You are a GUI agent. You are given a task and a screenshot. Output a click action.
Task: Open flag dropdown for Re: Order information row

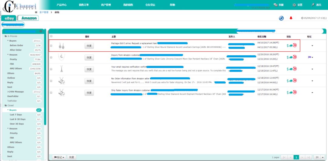tap(312, 81)
